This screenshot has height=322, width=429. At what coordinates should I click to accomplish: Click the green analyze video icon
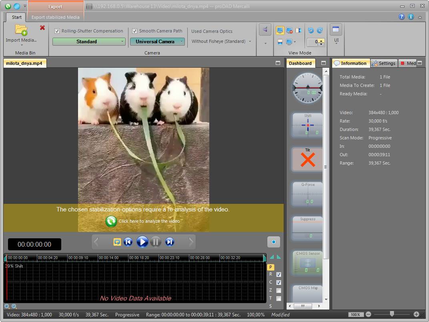(111, 221)
